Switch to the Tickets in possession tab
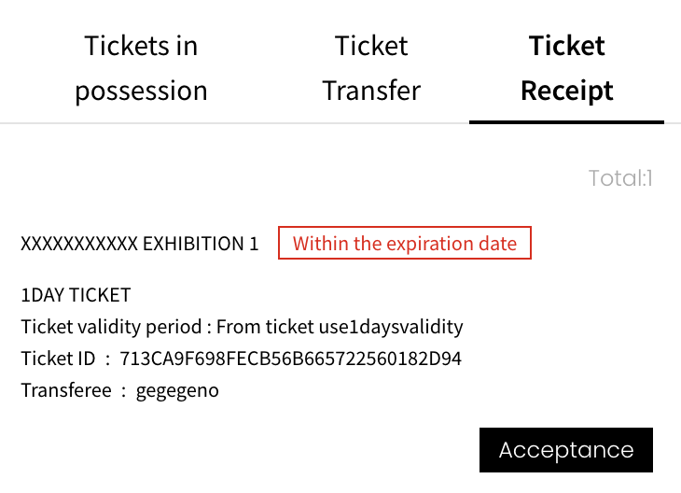This screenshot has width=681, height=493. [x=141, y=68]
